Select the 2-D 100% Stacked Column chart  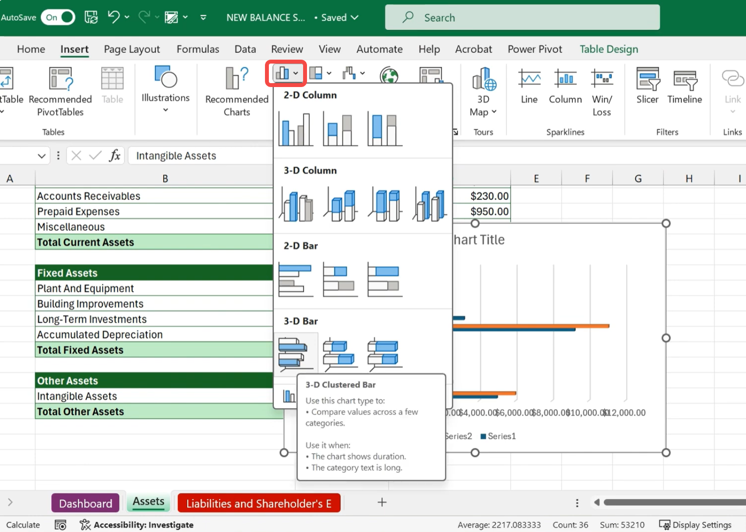point(385,129)
